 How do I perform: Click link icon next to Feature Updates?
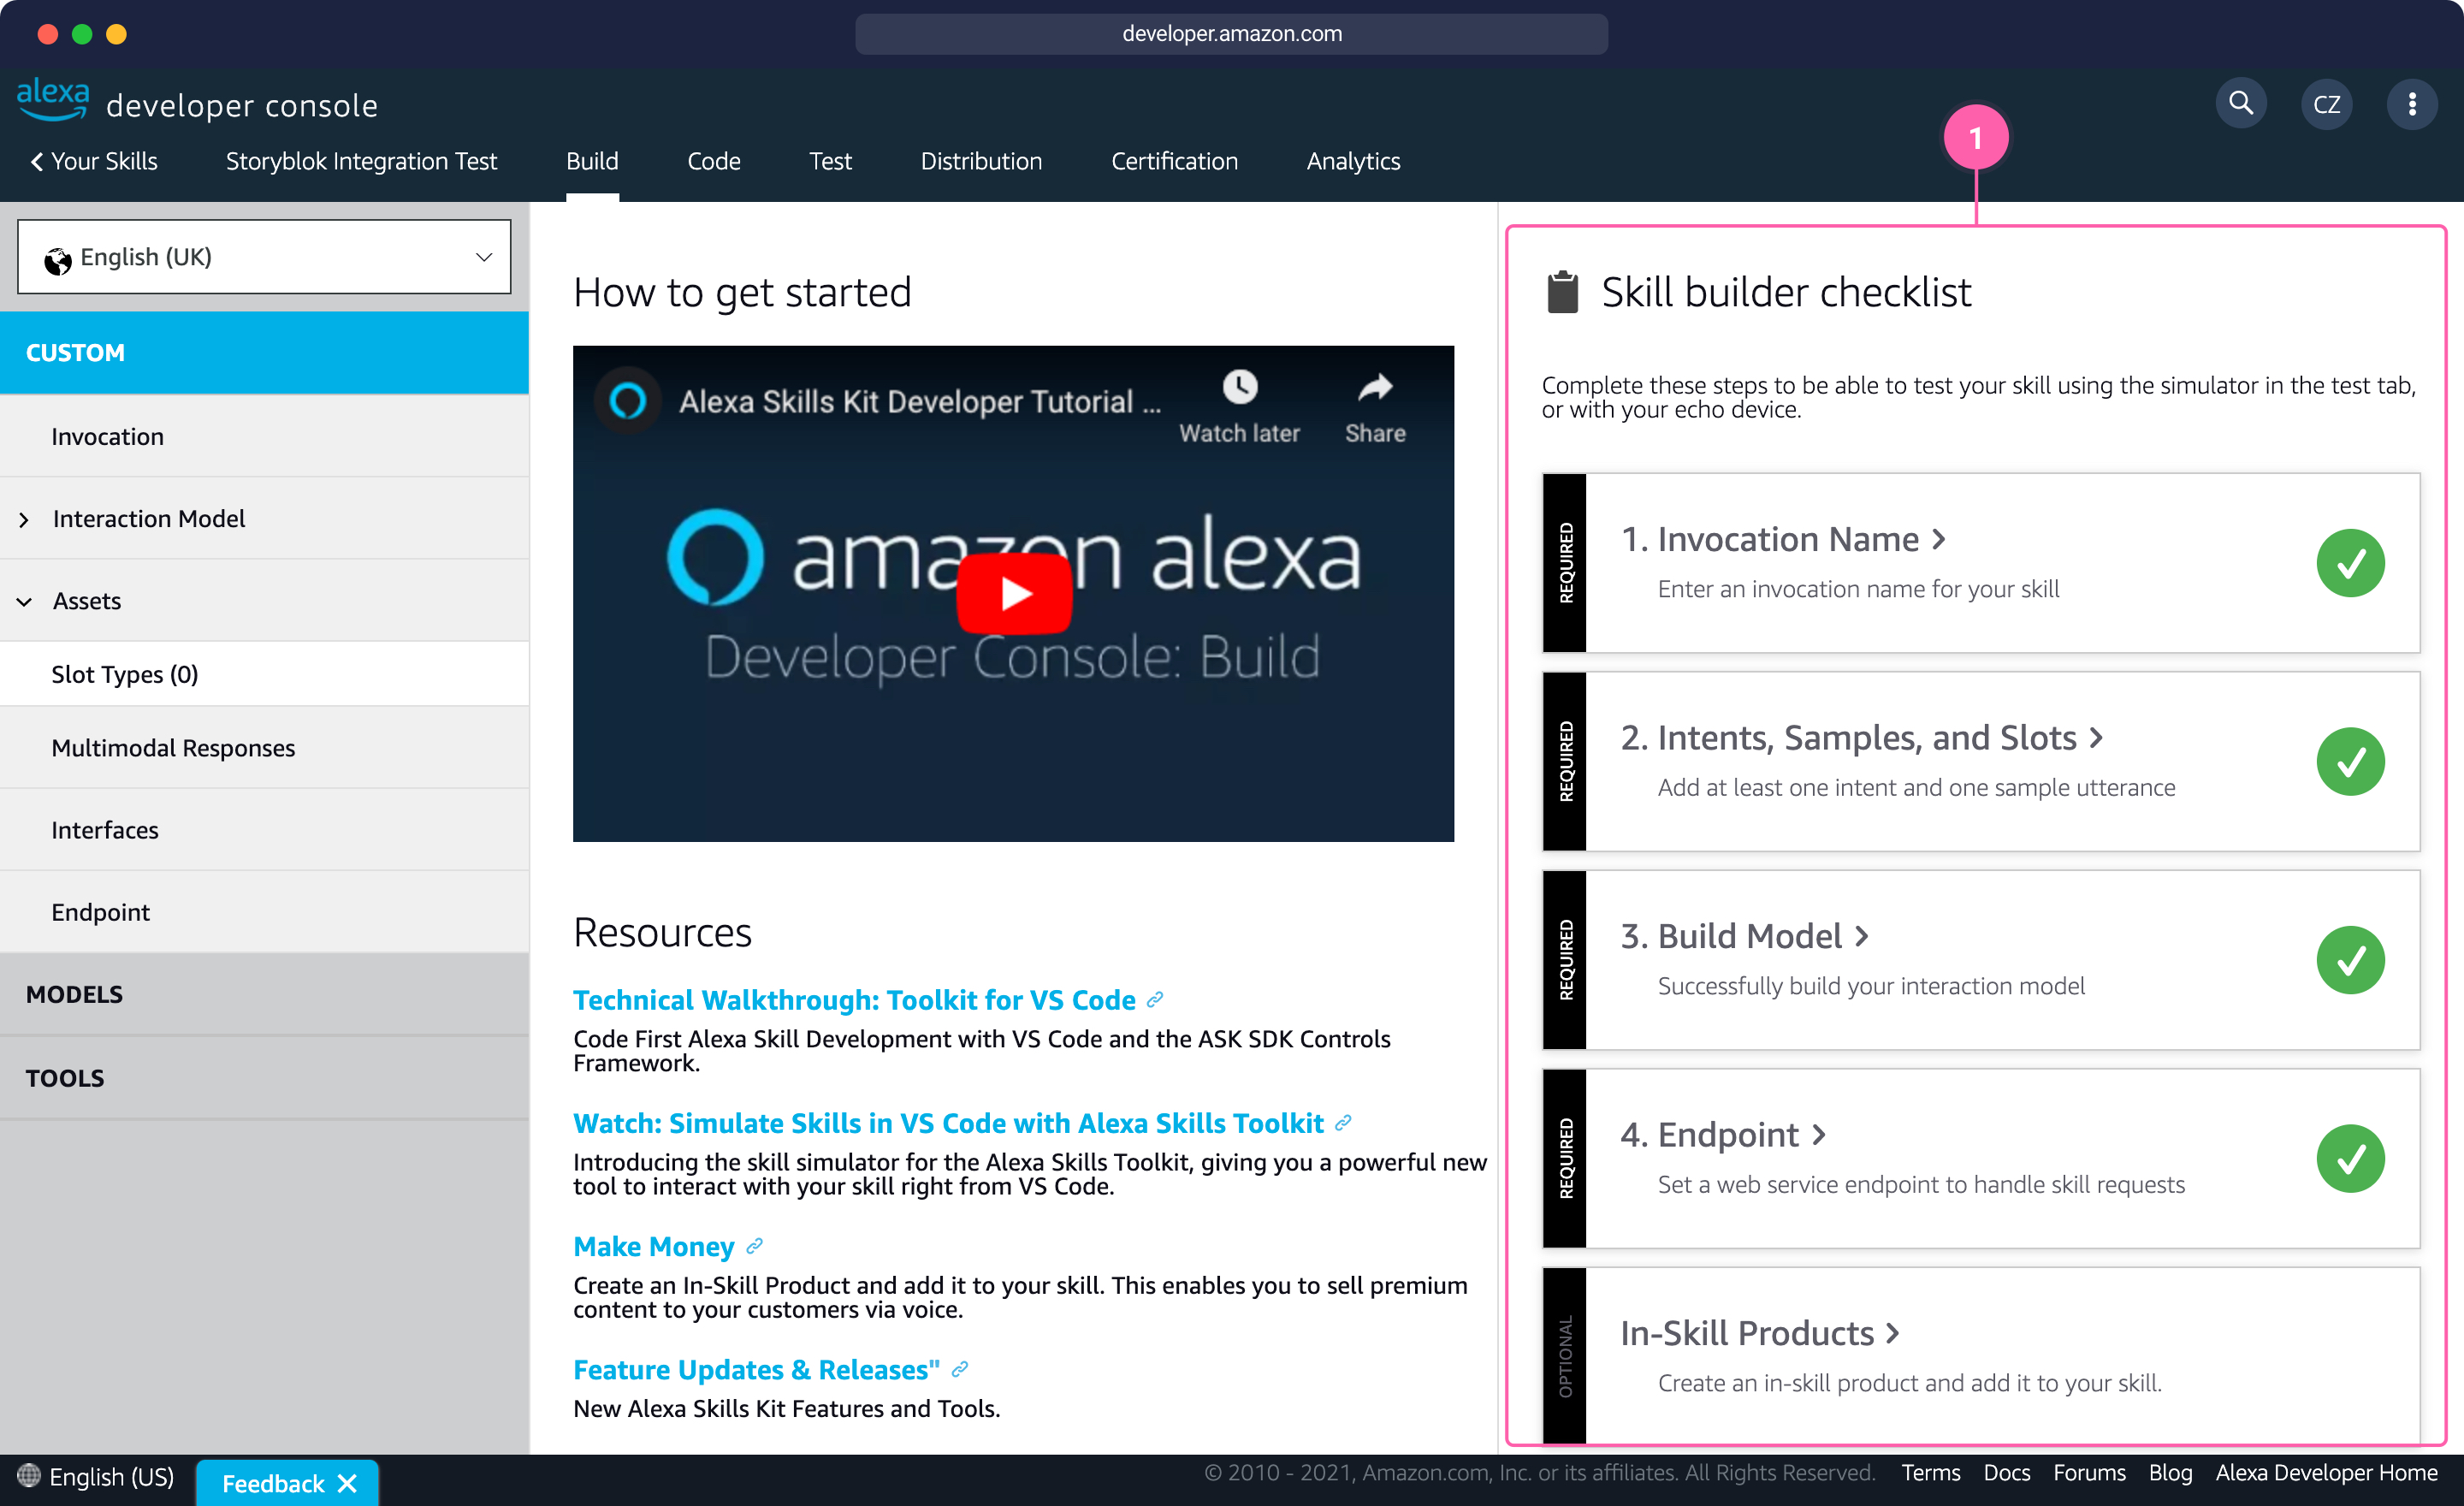tap(959, 1369)
